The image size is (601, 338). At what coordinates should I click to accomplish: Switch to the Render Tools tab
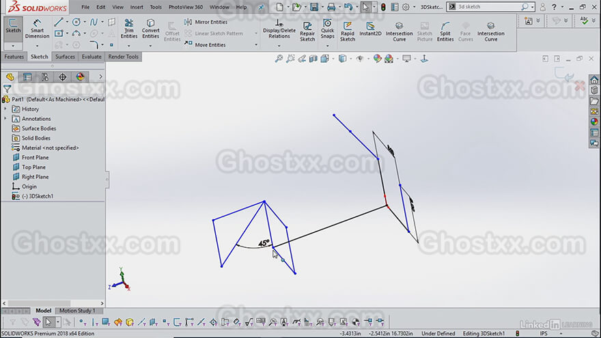(x=123, y=57)
